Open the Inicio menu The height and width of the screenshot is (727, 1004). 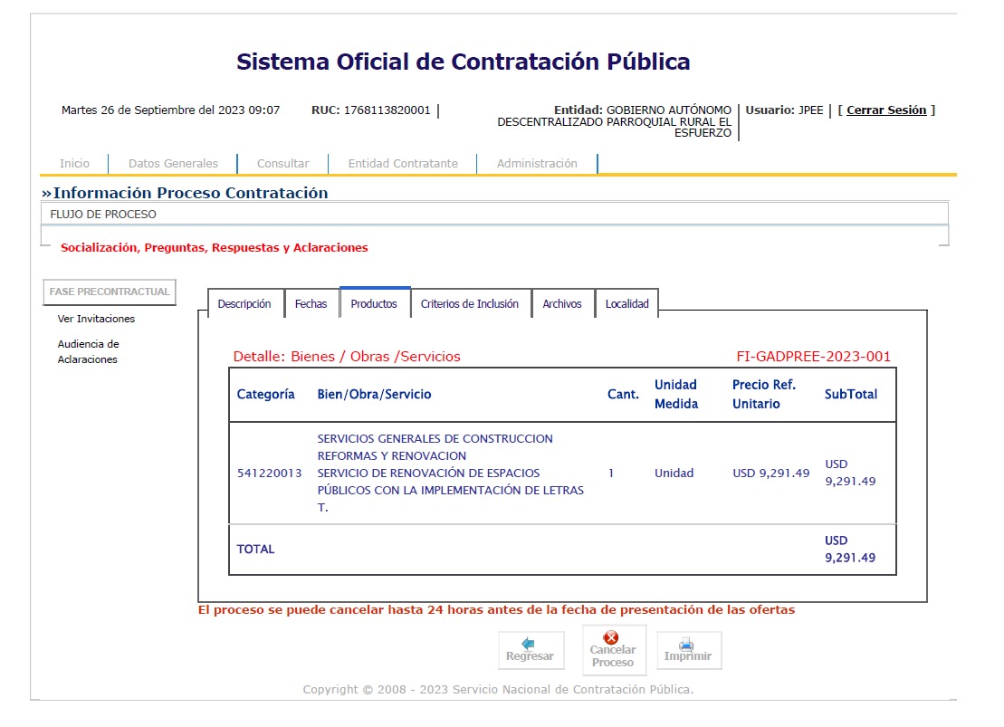(x=74, y=164)
